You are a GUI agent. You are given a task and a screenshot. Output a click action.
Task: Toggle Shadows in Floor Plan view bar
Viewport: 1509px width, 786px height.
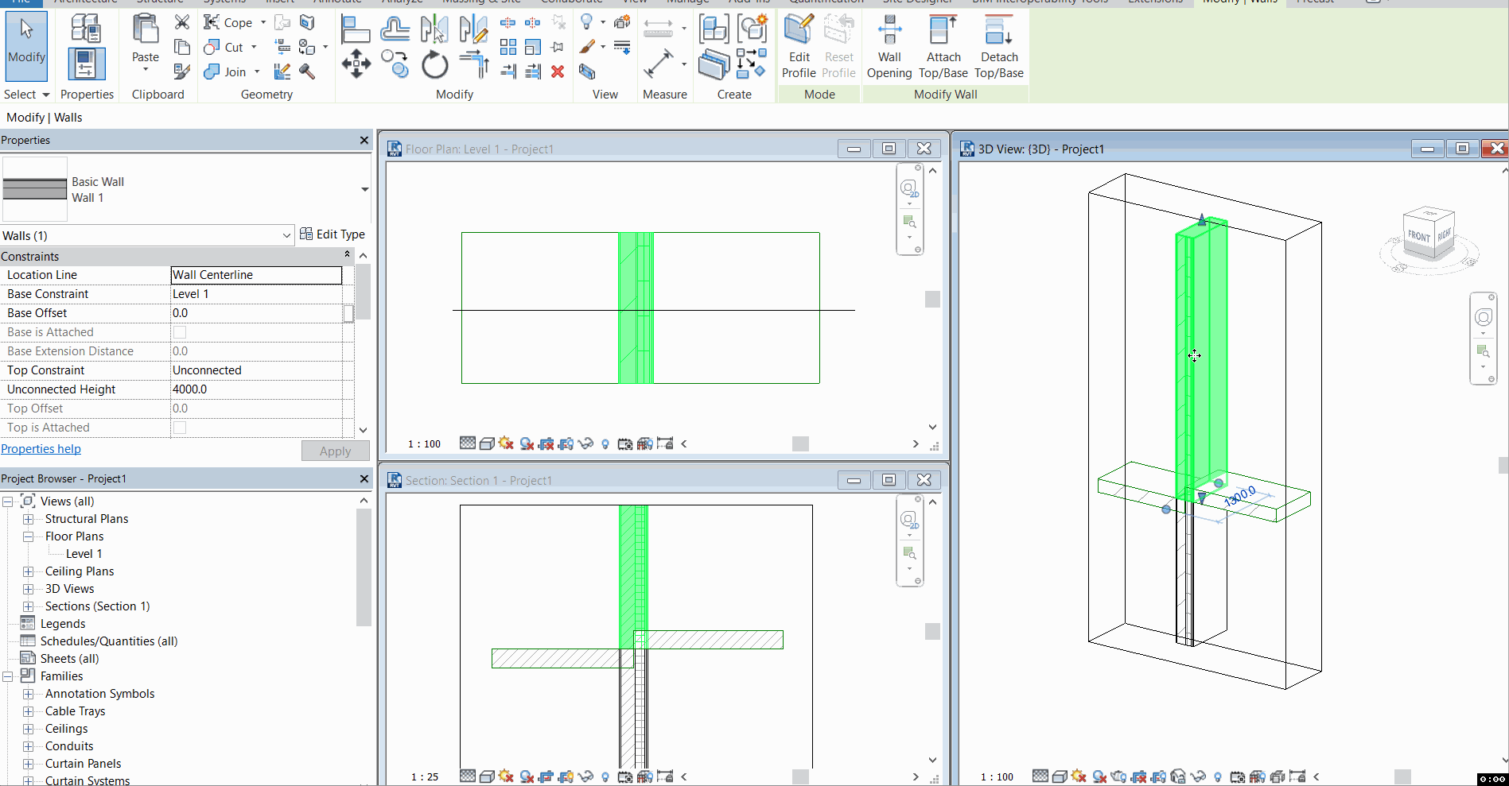(526, 443)
